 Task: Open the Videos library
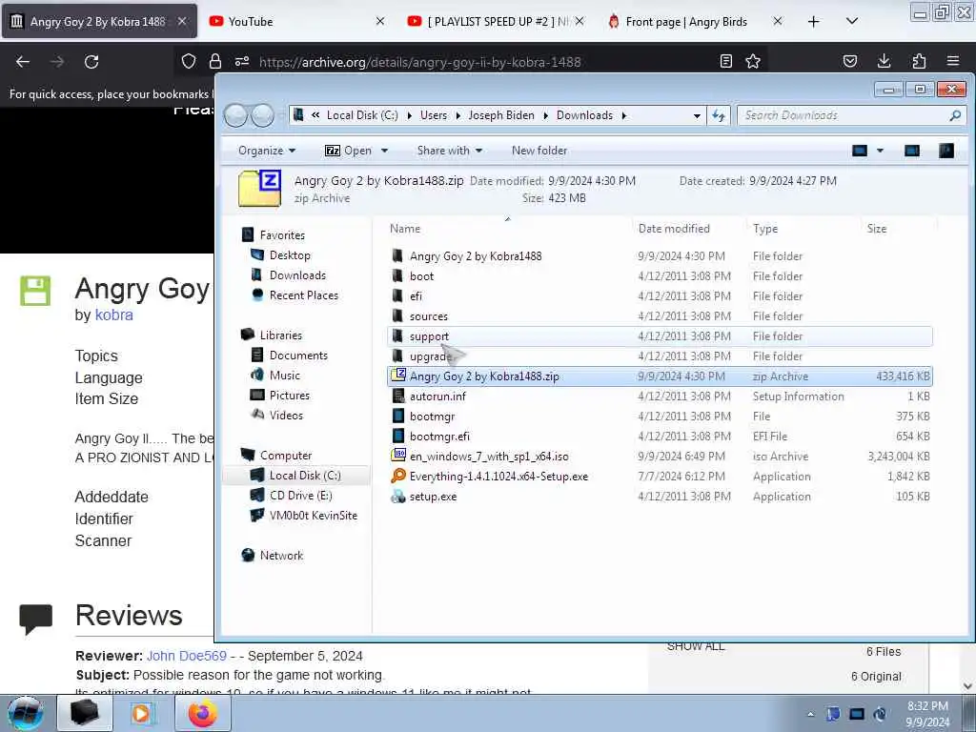click(x=286, y=416)
